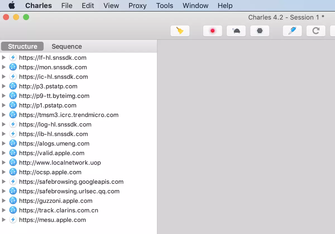The image size is (335, 234).
Task: Select the https://mesu.apple.com host text
Action: coord(52,220)
